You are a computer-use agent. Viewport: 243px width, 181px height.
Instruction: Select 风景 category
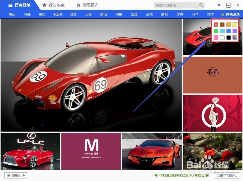[27, 14]
